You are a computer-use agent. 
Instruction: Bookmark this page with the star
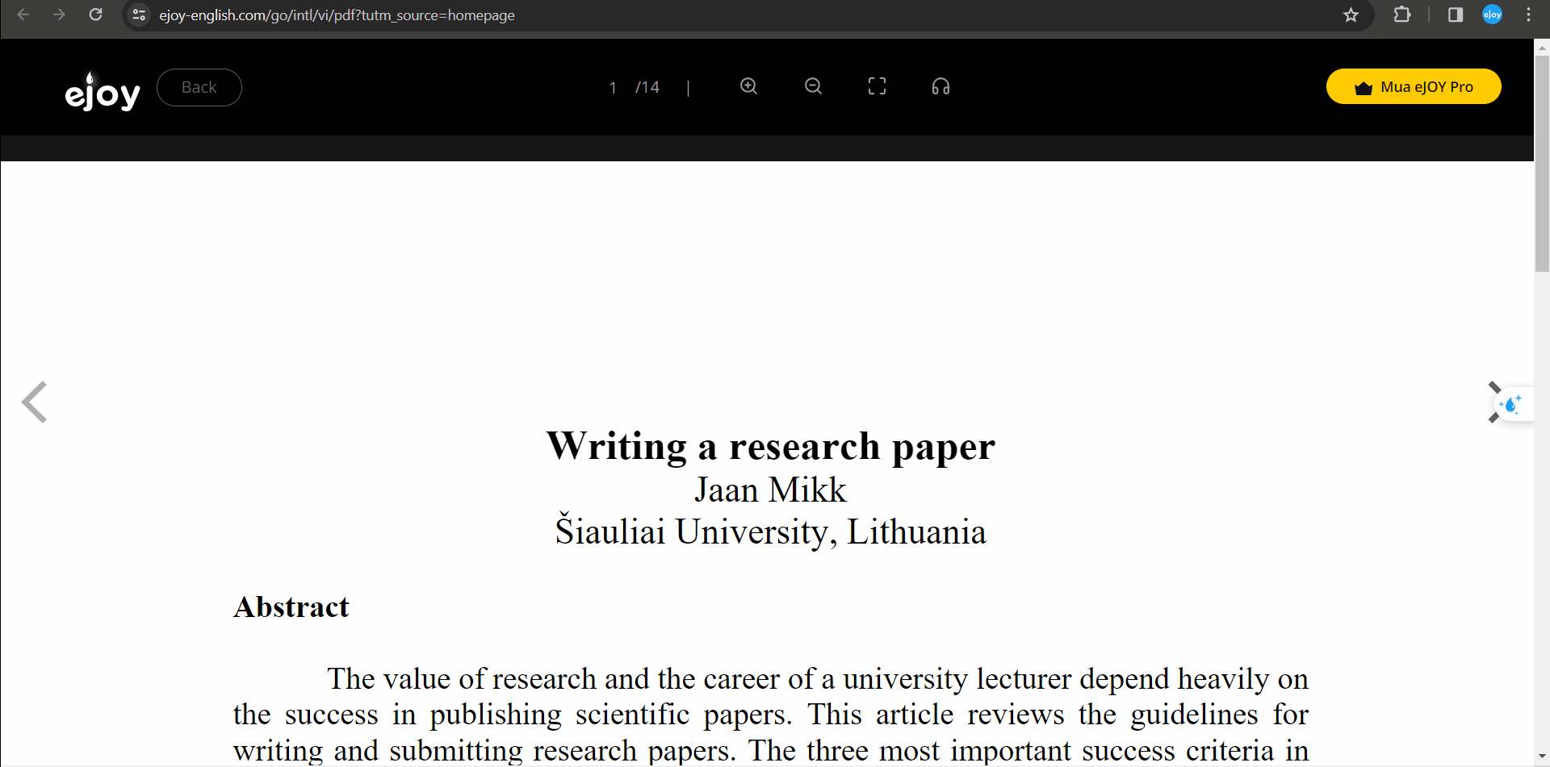pyautogui.click(x=1351, y=15)
